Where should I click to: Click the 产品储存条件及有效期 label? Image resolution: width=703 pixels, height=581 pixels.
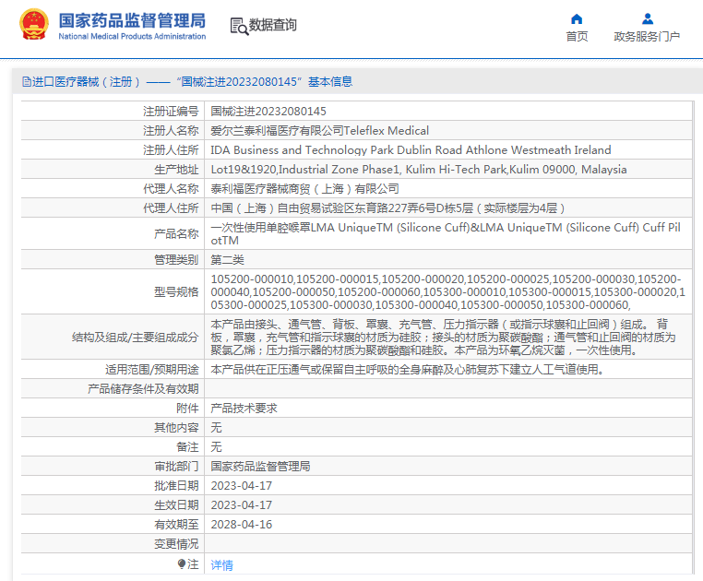[143, 388]
